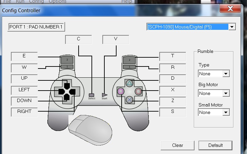
Task: Open the Config menu
Action: coord(36,1)
